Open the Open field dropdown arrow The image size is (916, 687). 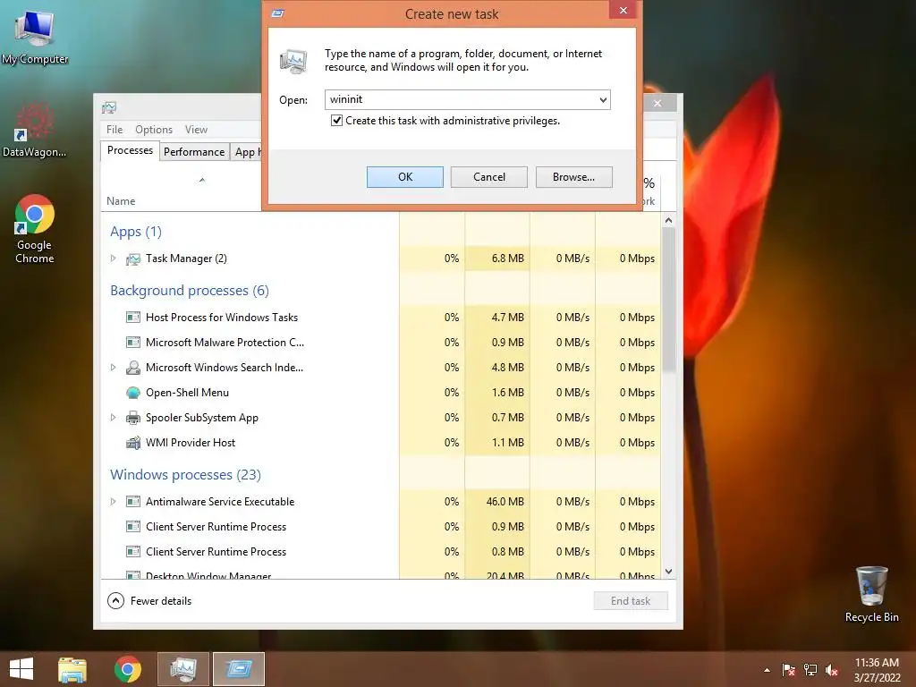click(603, 100)
